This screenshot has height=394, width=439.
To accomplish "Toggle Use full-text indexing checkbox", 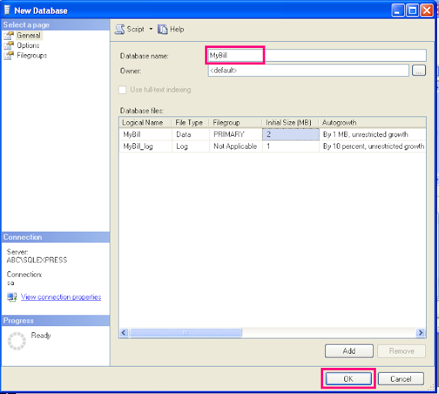I will pyautogui.click(x=122, y=90).
